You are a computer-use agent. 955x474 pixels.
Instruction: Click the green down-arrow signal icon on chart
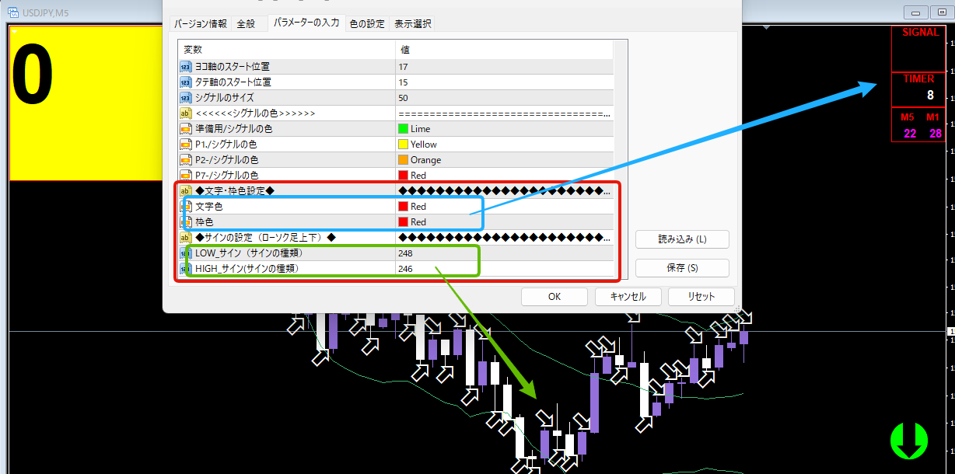point(909,440)
